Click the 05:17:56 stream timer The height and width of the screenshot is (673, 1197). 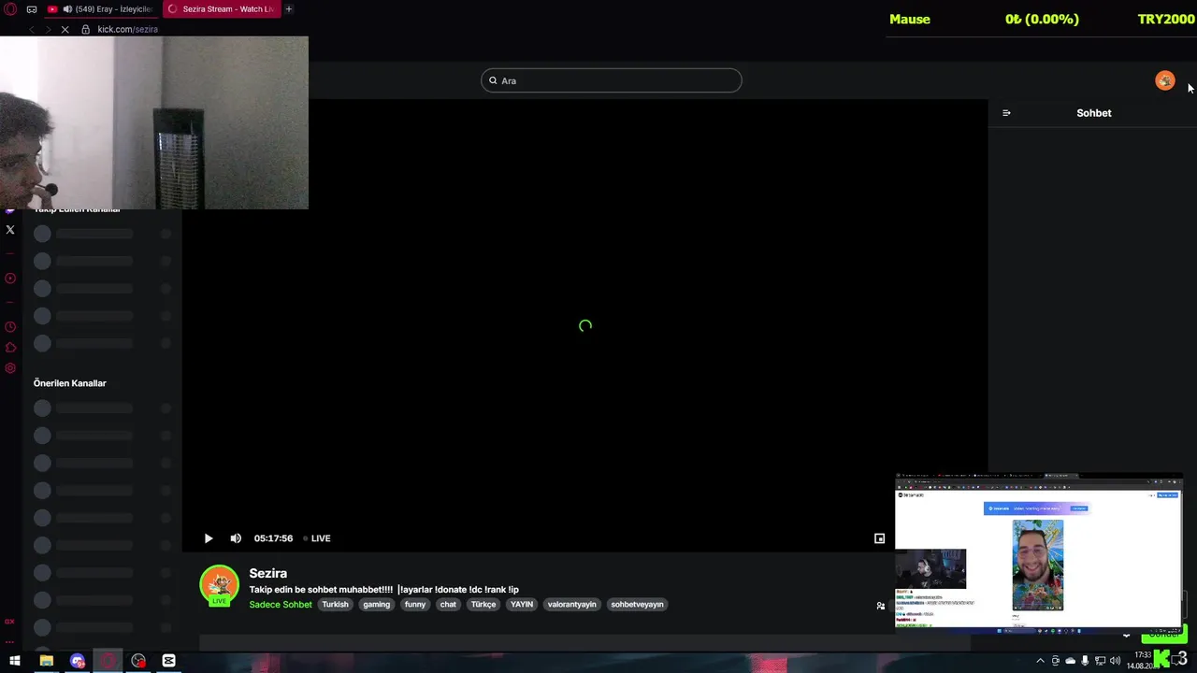click(x=273, y=538)
